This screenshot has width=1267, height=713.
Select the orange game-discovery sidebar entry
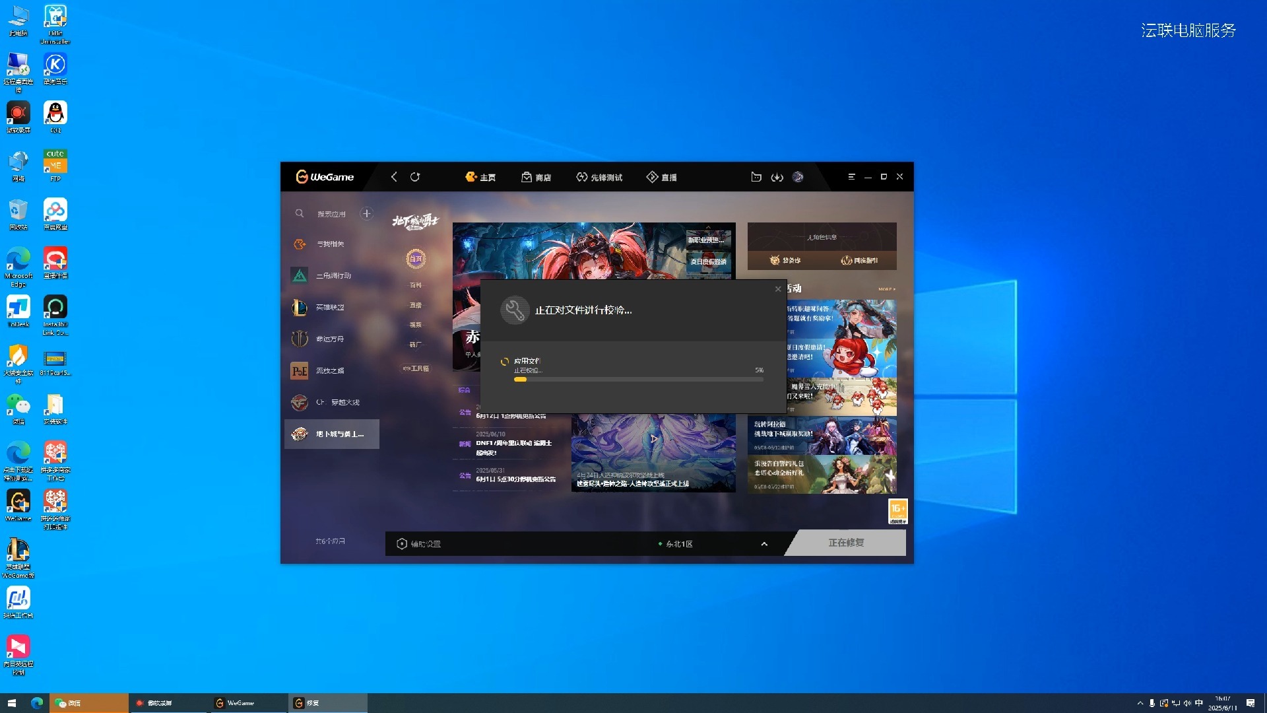click(332, 244)
